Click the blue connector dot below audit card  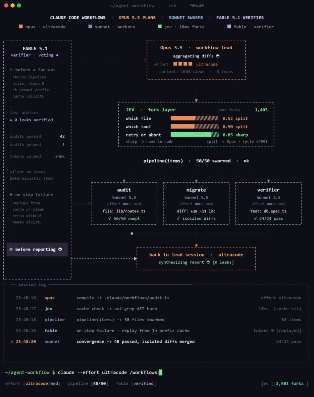(132, 234)
